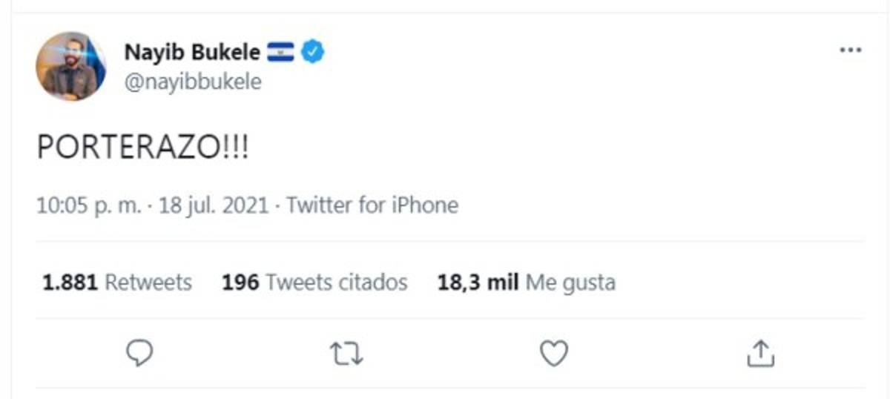Show the Me gusta likes label

click(x=570, y=283)
